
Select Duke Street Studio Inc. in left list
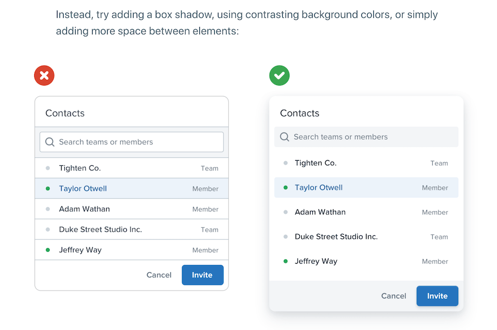click(131, 229)
